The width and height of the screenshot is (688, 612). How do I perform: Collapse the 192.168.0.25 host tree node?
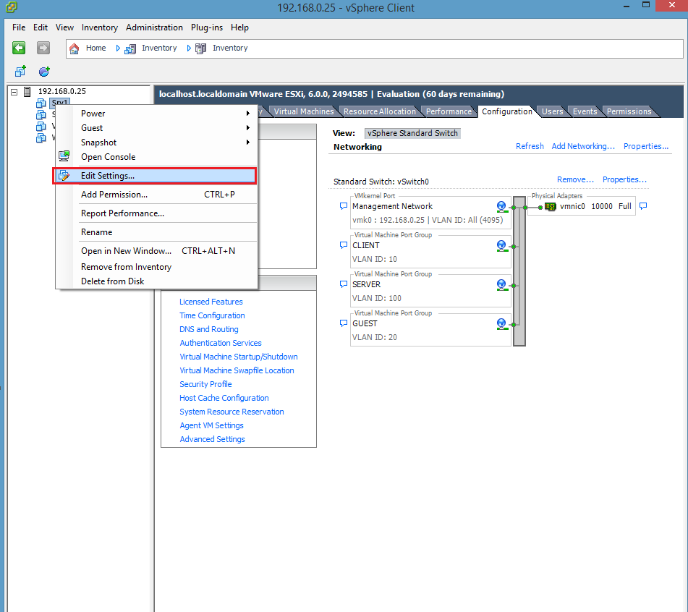(x=14, y=92)
